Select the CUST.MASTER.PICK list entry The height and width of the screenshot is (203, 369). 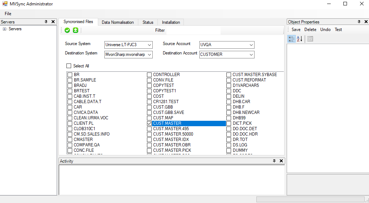click(x=172, y=150)
